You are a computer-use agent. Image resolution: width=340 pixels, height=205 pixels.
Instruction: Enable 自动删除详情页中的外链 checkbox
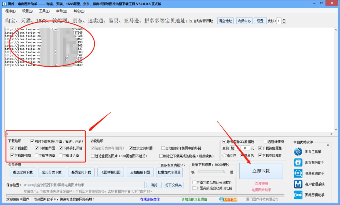163,148
